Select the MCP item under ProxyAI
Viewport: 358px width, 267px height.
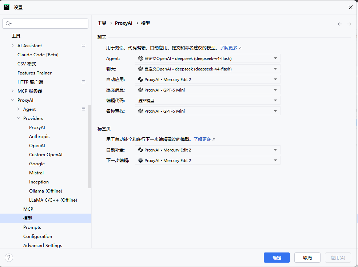[28, 209]
